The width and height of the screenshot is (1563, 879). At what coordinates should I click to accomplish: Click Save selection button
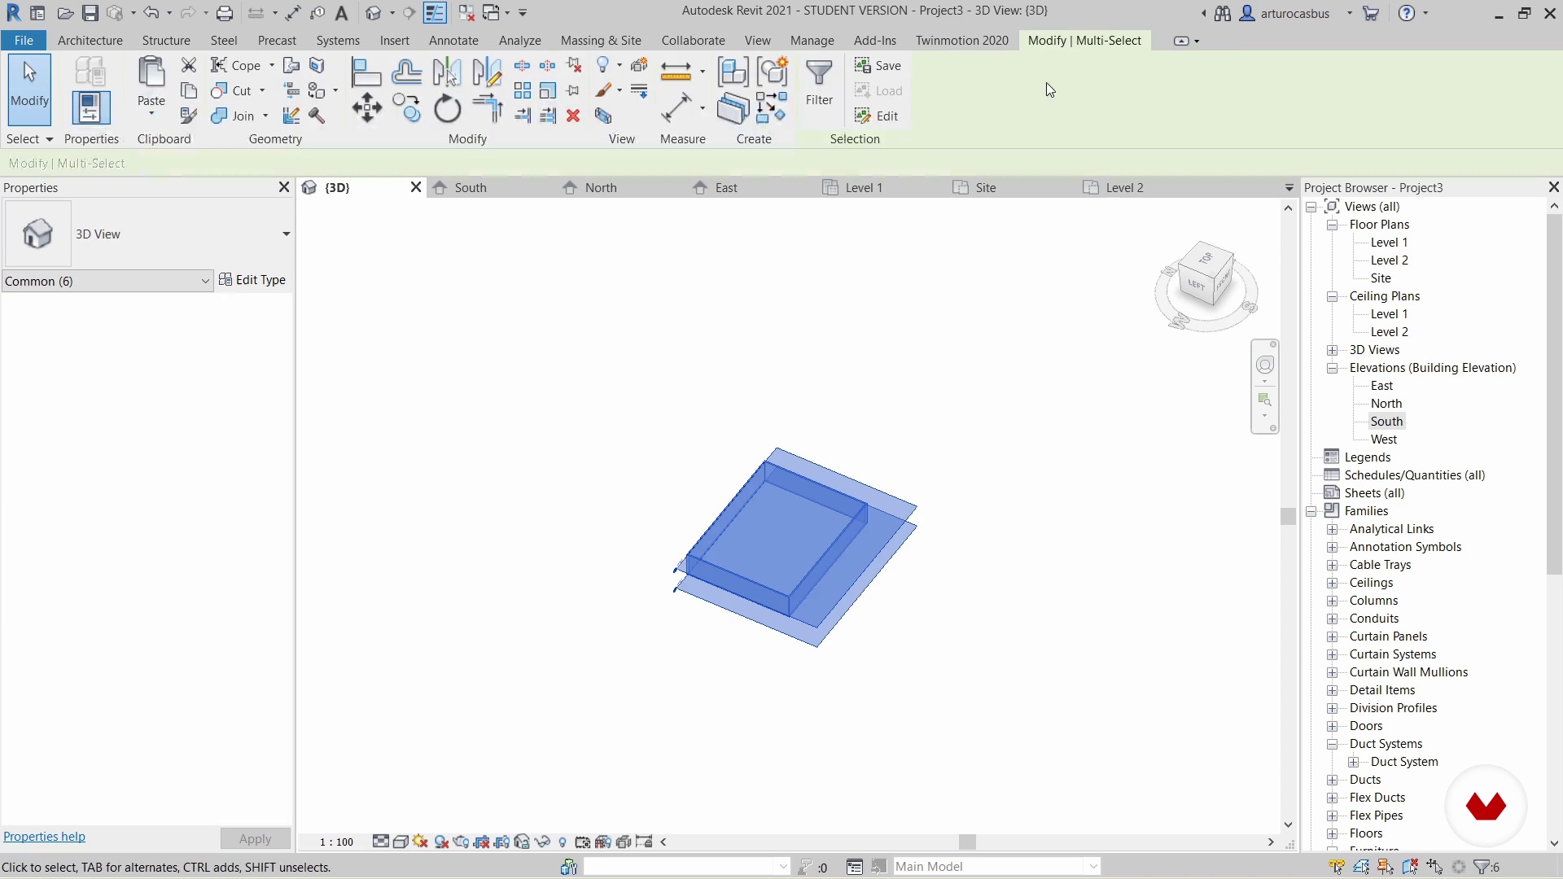(878, 65)
